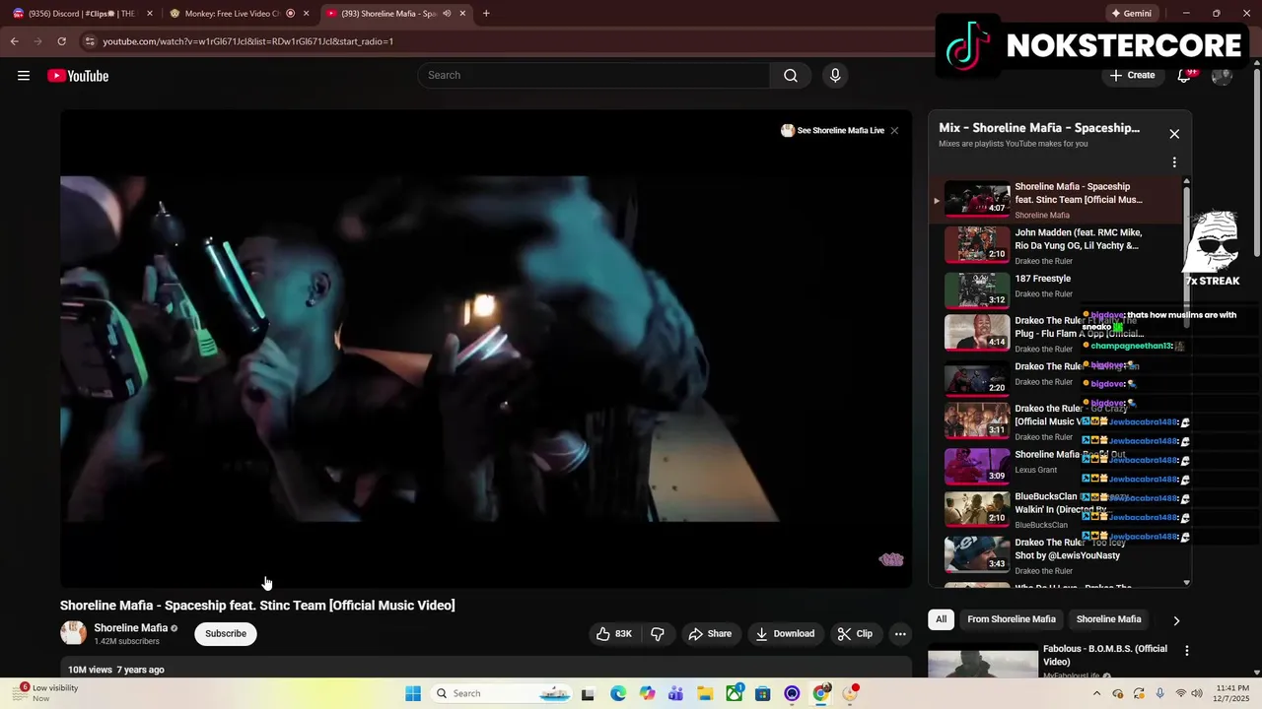Image resolution: width=1262 pixels, height=709 pixels.
Task: Select the All filter chip
Action: (941, 619)
